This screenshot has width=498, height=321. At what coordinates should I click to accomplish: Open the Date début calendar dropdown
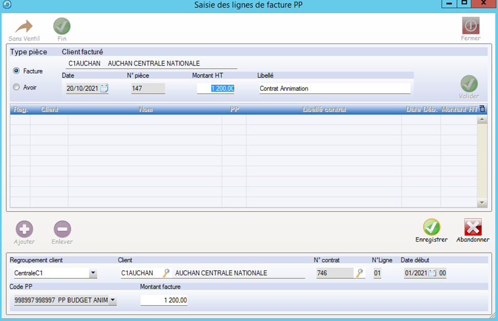(432, 273)
